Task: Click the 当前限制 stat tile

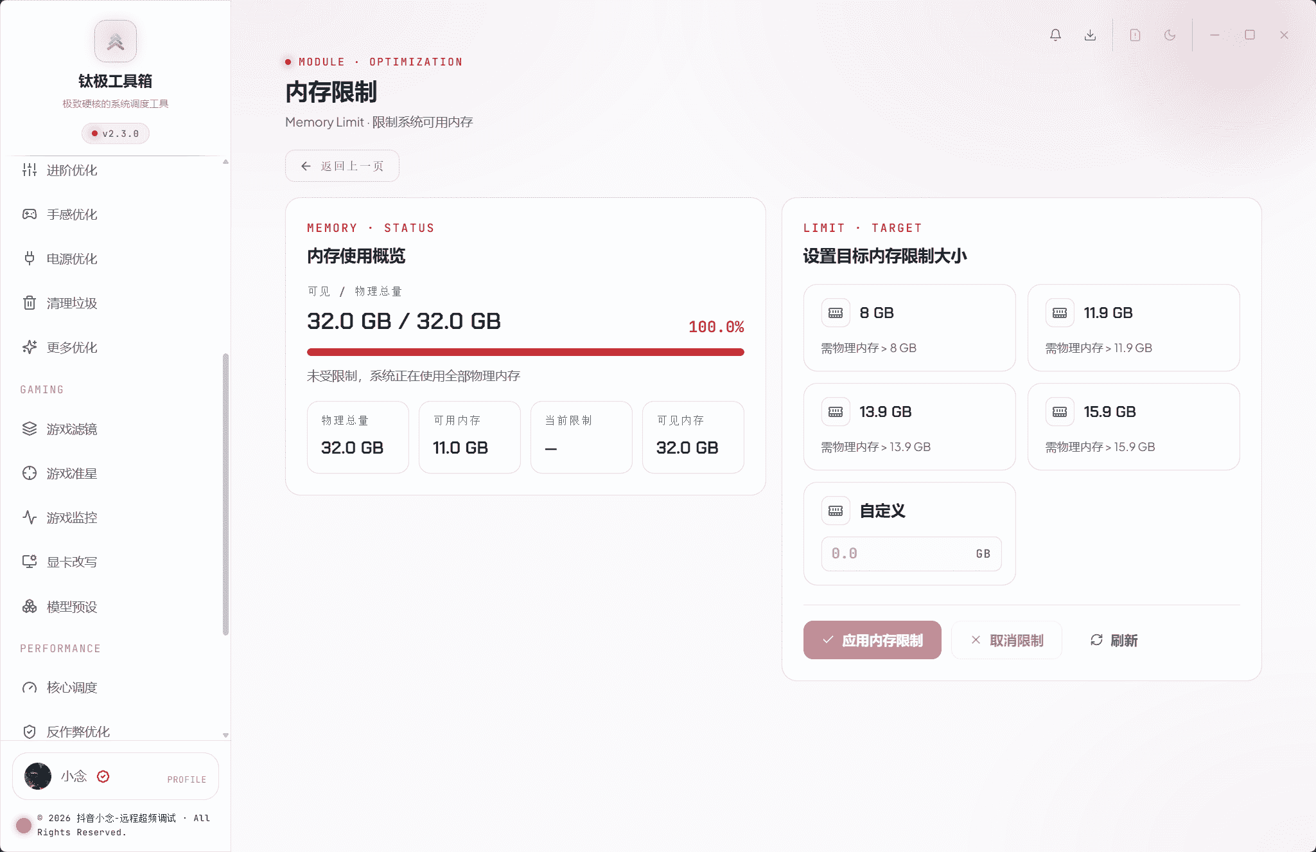Action: 581,438
